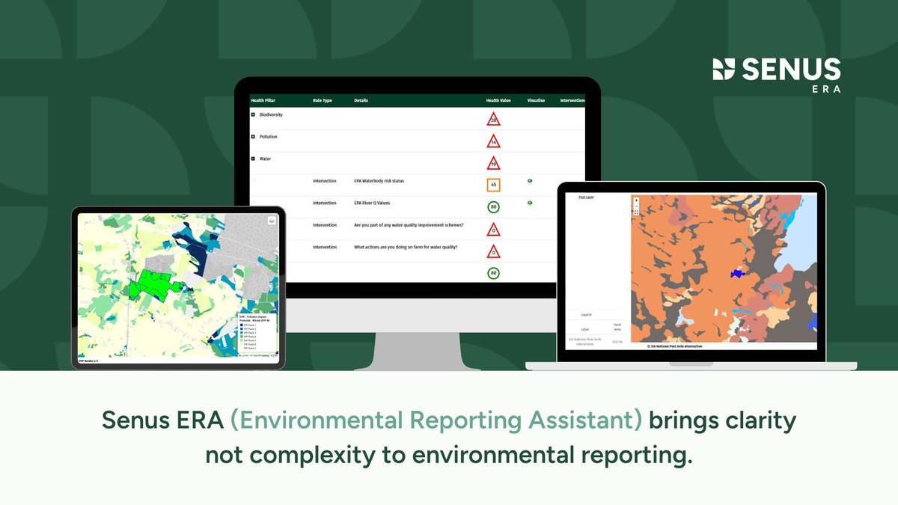Open the layers control on tablet map

coord(272,221)
